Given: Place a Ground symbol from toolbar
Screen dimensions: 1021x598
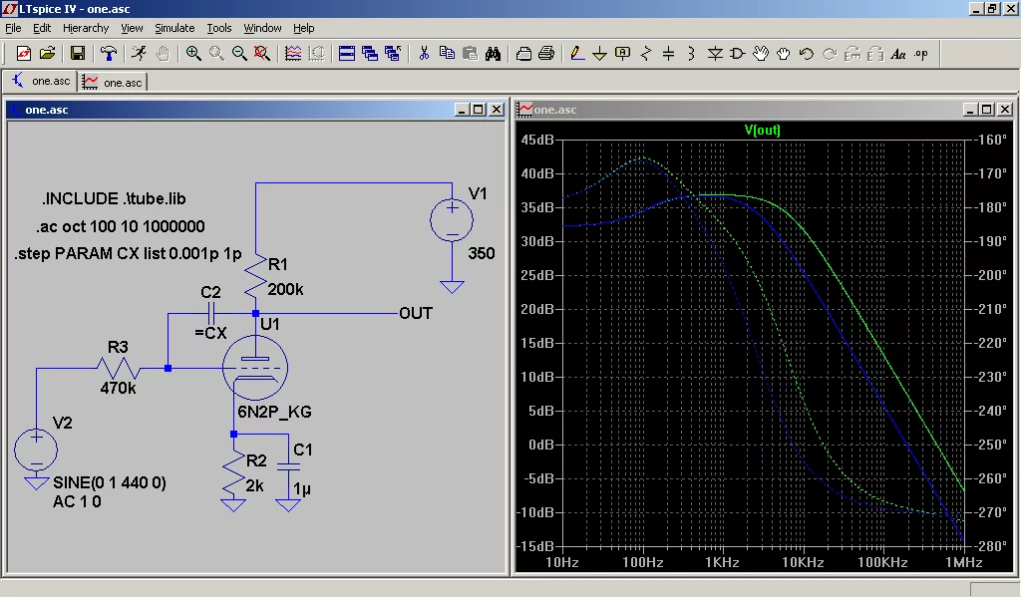Looking at the screenshot, I should 599,54.
